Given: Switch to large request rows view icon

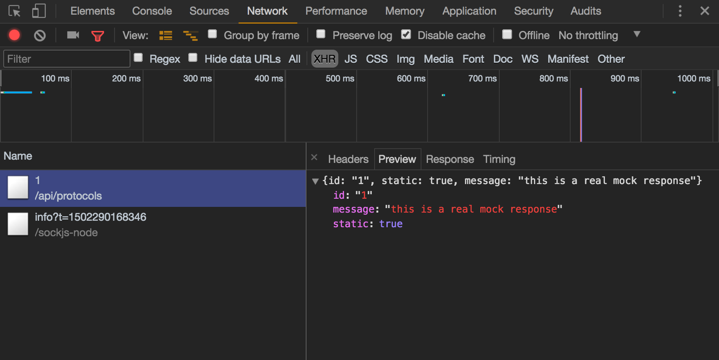Looking at the screenshot, I should click(165, 35).
